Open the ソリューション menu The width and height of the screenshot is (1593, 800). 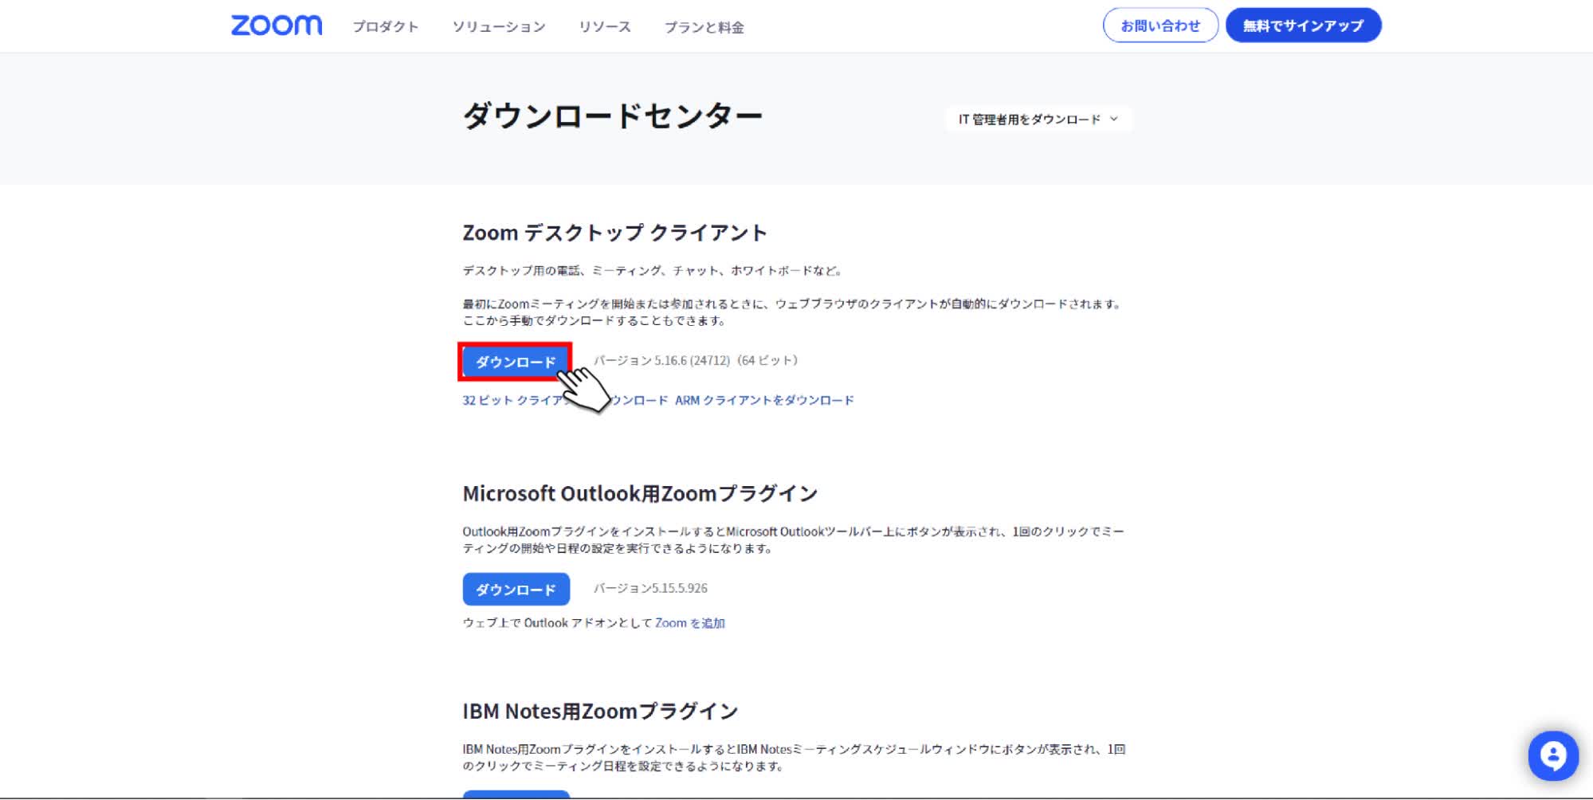pyautogui.click(x=499, y=27)
